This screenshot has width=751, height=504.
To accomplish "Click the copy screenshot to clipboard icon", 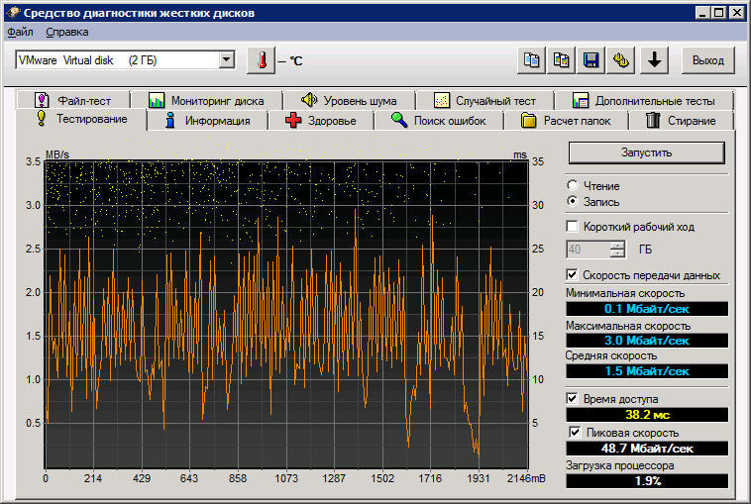I will [562, 60].
